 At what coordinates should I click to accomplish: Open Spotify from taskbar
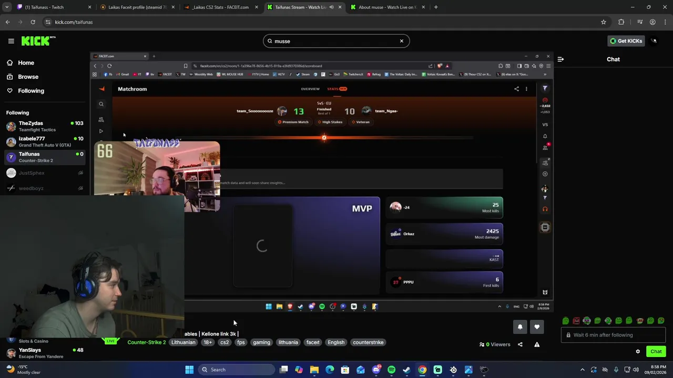[x=391, y=370]
